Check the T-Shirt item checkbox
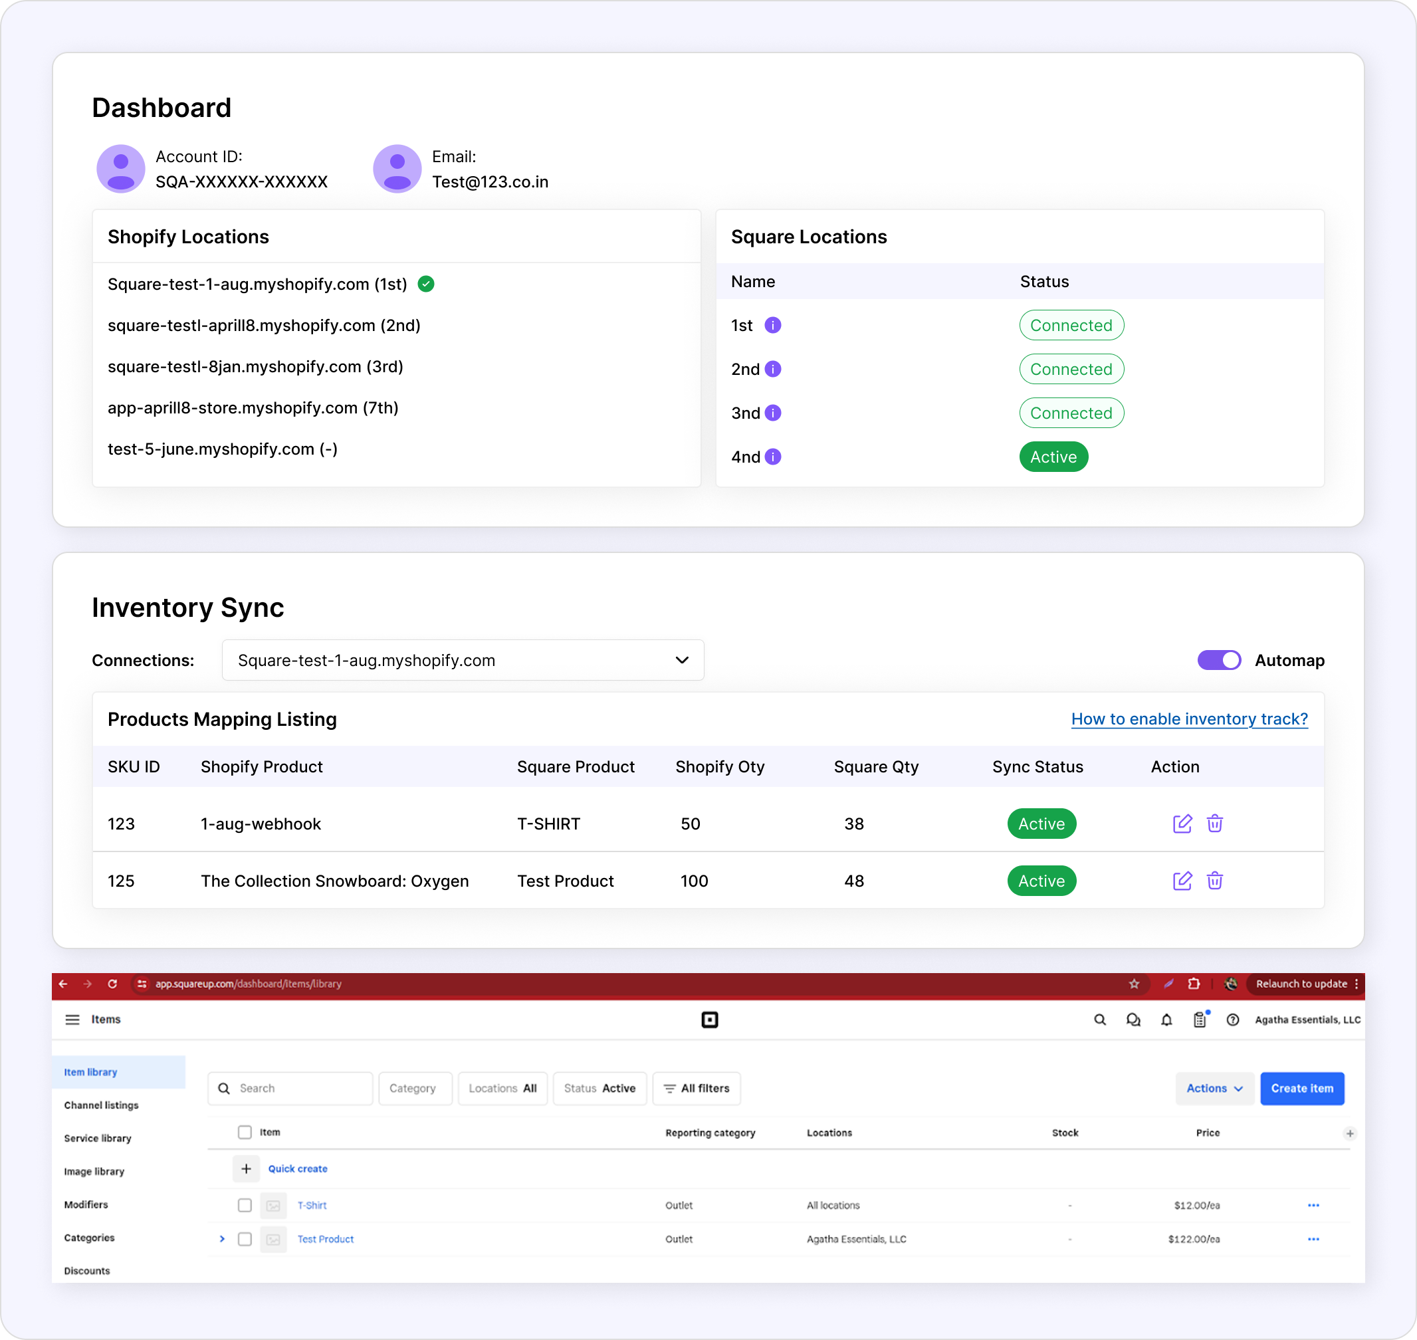Viewport: 1417px width, 1340px height. coord(245,1205)
